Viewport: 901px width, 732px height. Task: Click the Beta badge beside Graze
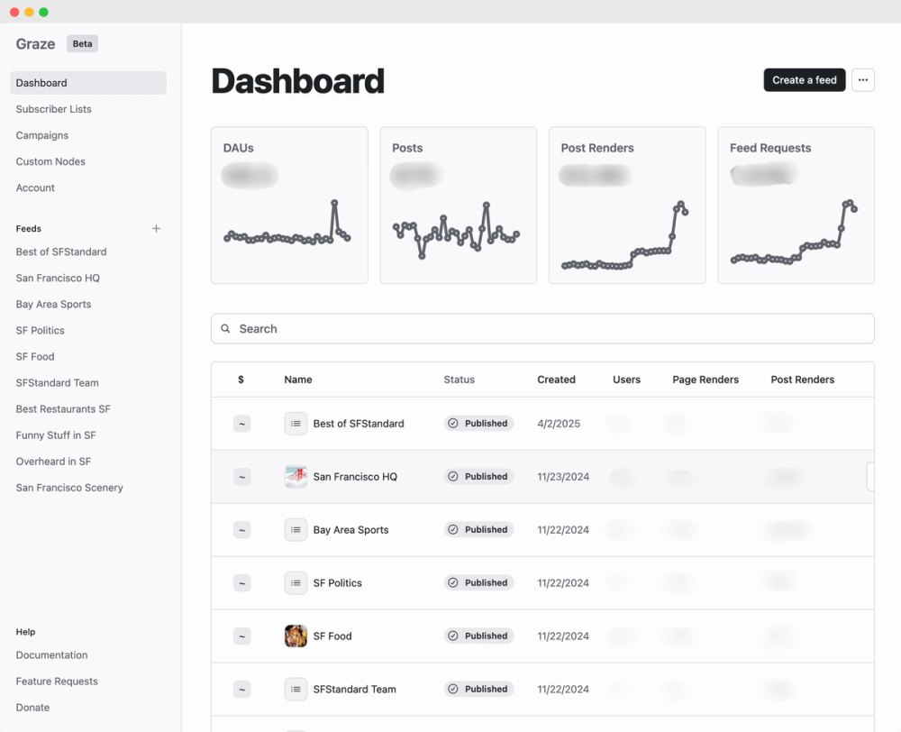[x=82, y=43]
